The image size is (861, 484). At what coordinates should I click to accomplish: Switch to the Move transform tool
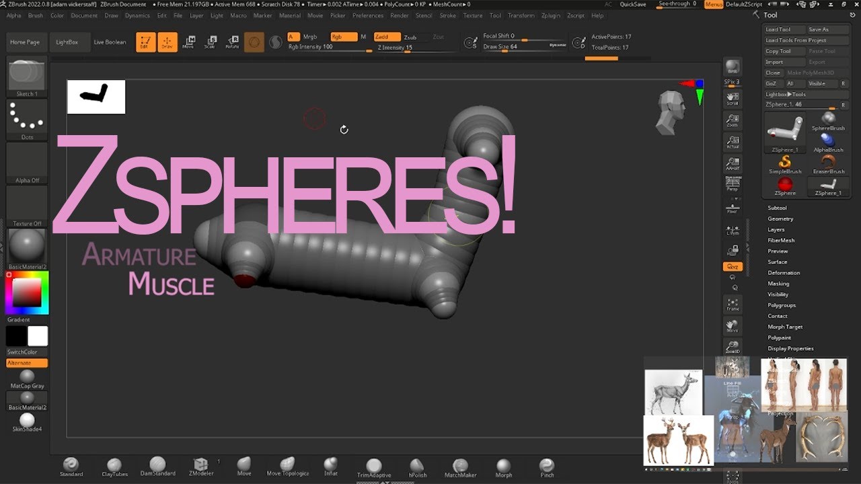coord(189,42)
